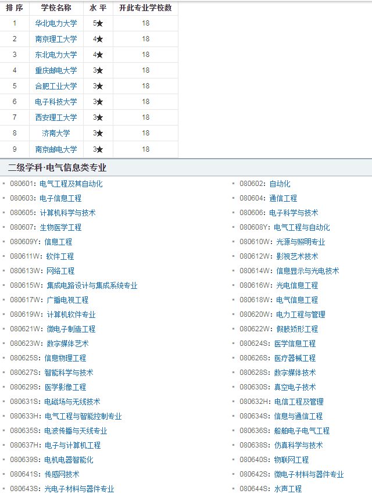Open 船舶电子电气工程 link
The height and width of the screenshot is (494, 372).
302,431
